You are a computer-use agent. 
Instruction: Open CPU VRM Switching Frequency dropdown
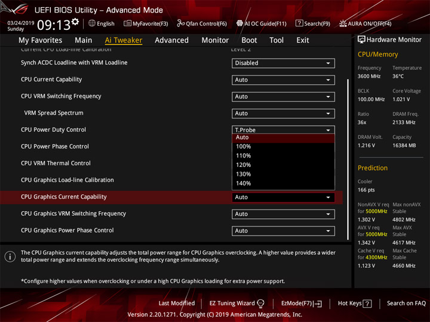pos(283,97)
